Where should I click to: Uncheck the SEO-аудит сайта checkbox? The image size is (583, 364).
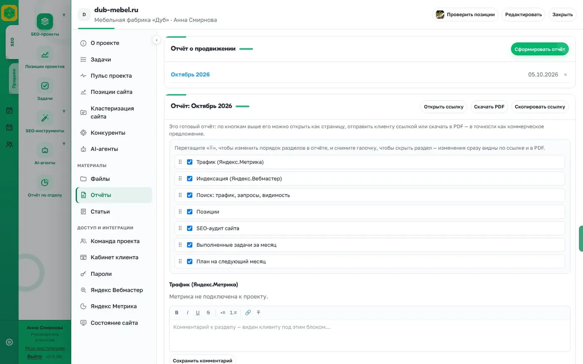[x=189, y=228]
